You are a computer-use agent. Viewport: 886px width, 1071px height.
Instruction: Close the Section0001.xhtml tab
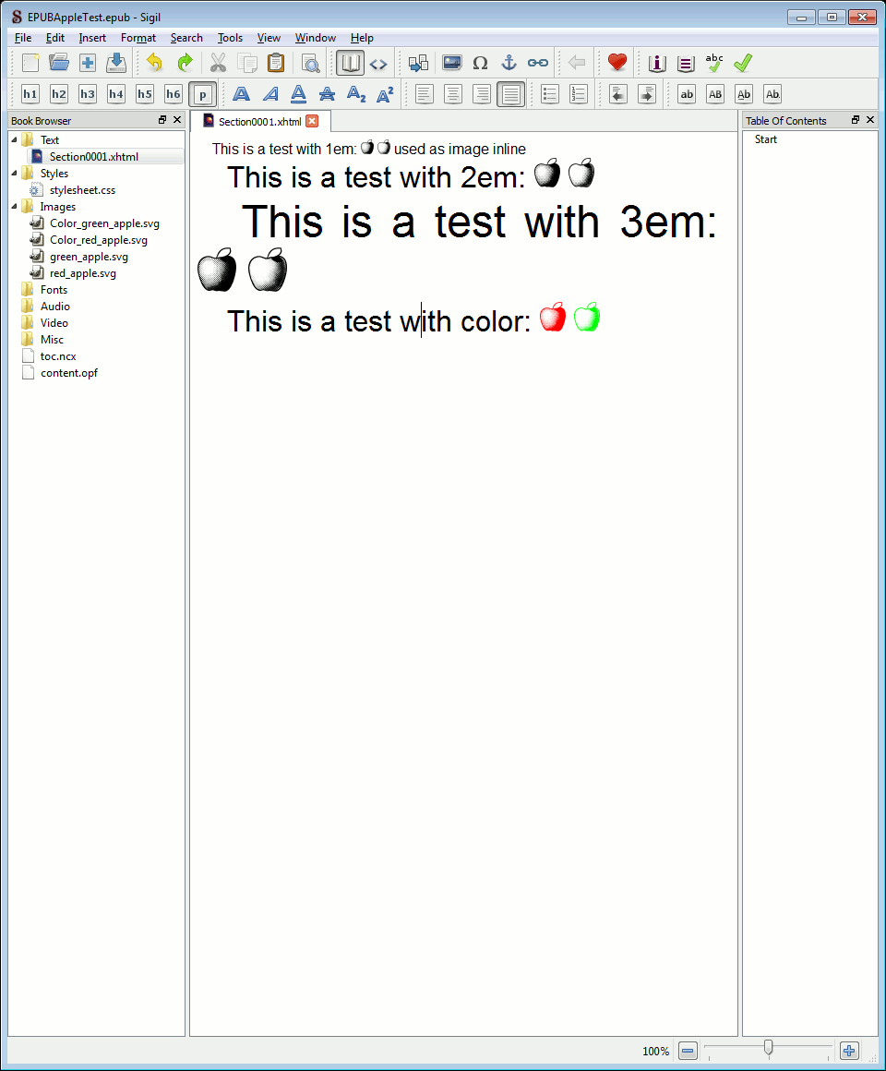pos(312,121)
